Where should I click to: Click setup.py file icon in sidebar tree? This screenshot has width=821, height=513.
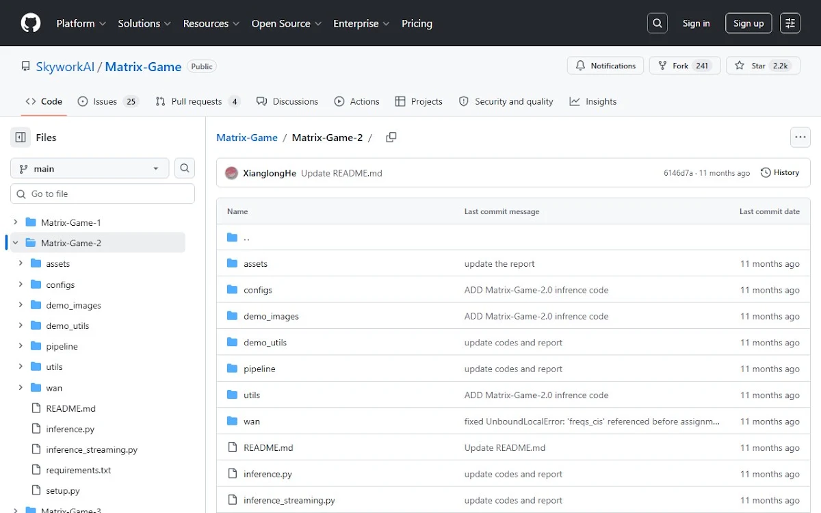click(36, 490)
